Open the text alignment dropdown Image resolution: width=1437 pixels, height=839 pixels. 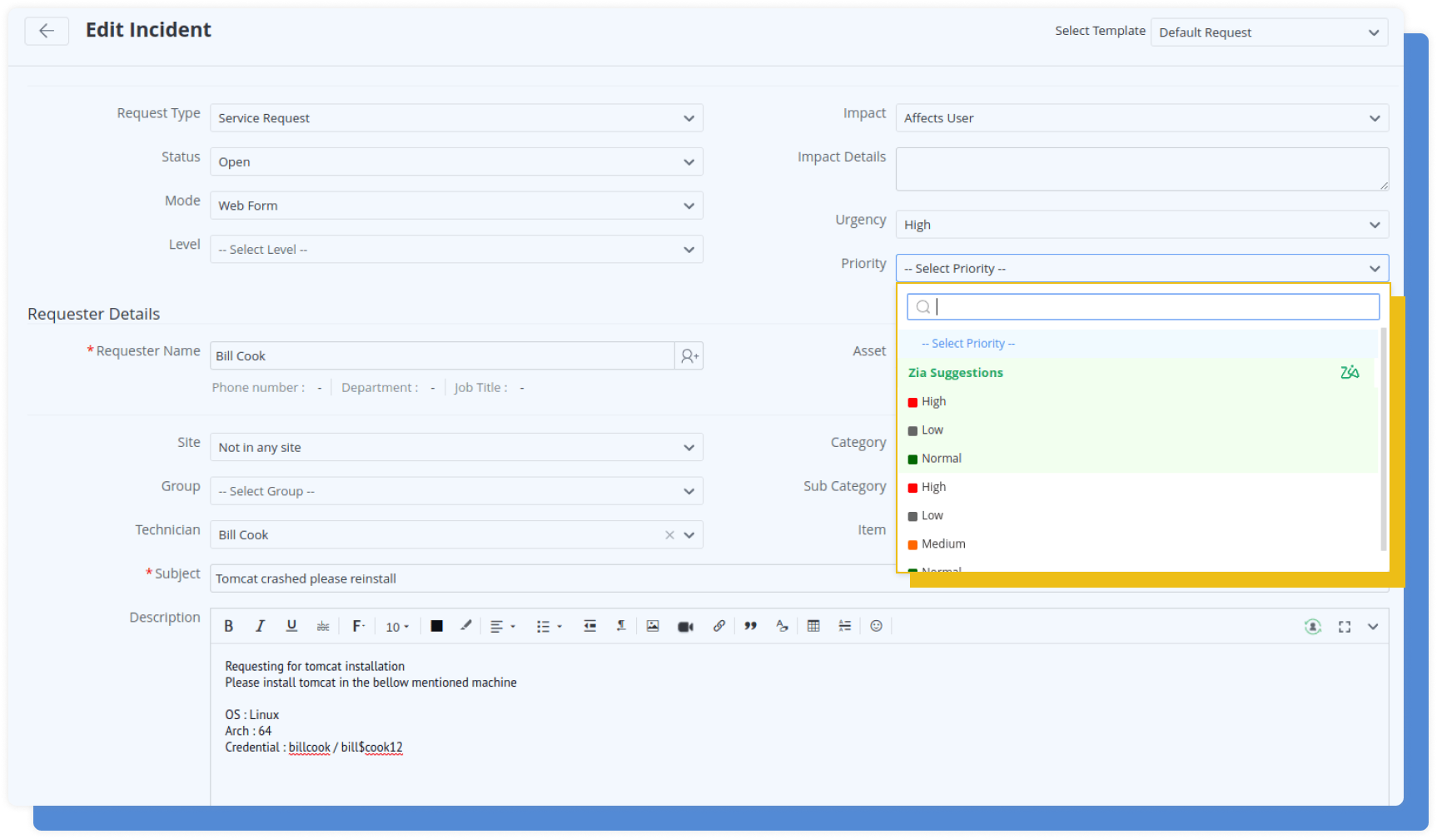tap(502, 627)
